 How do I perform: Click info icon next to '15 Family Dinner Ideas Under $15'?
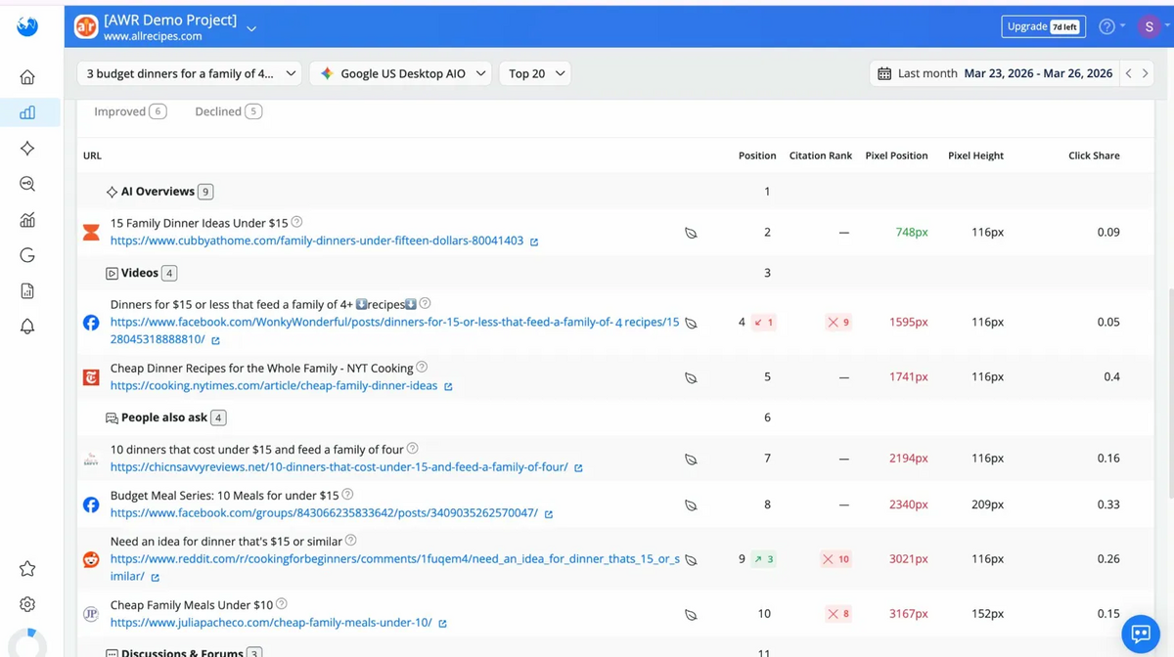click(x=296, y=222)
